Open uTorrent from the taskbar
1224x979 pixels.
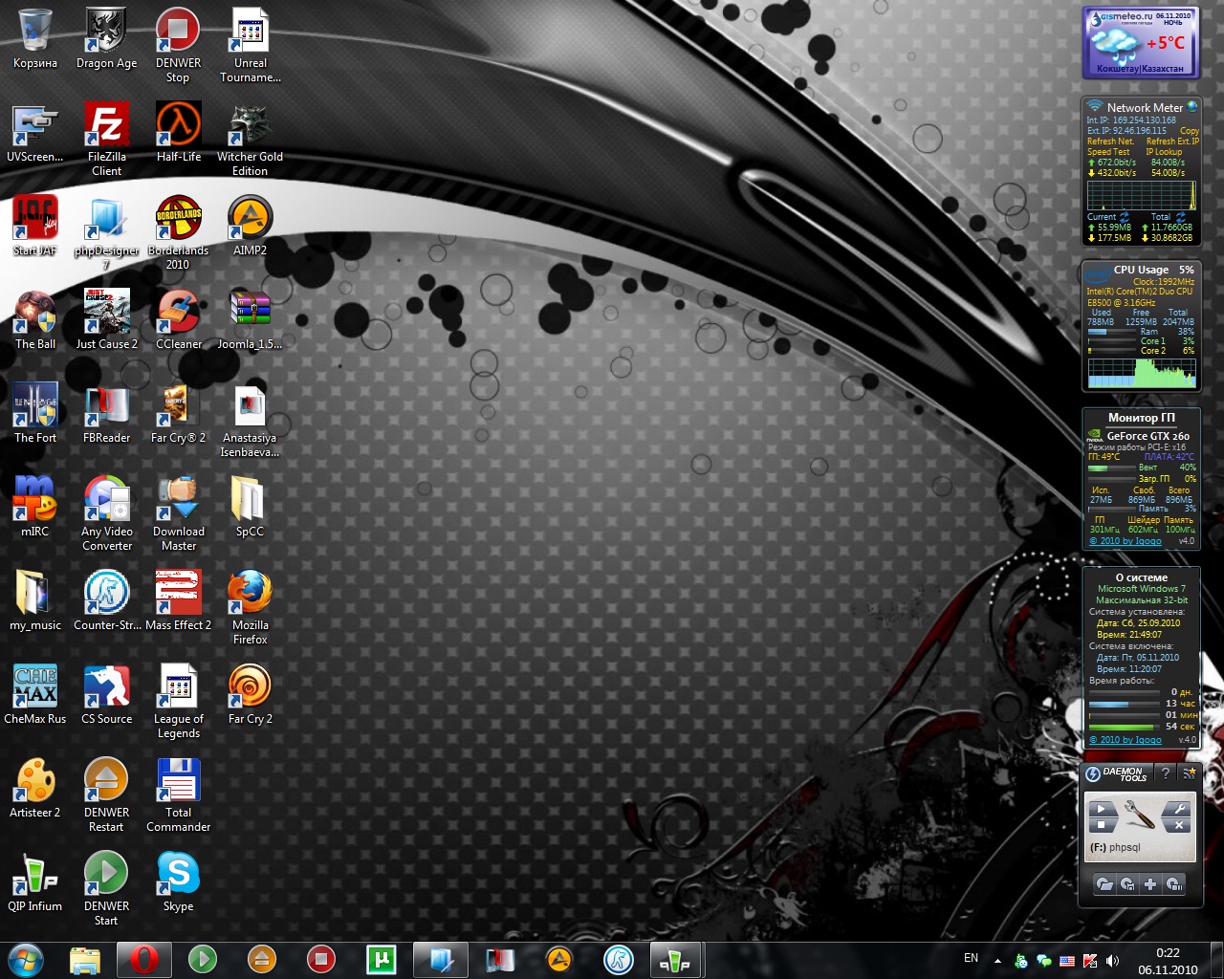tap(381, 959)
